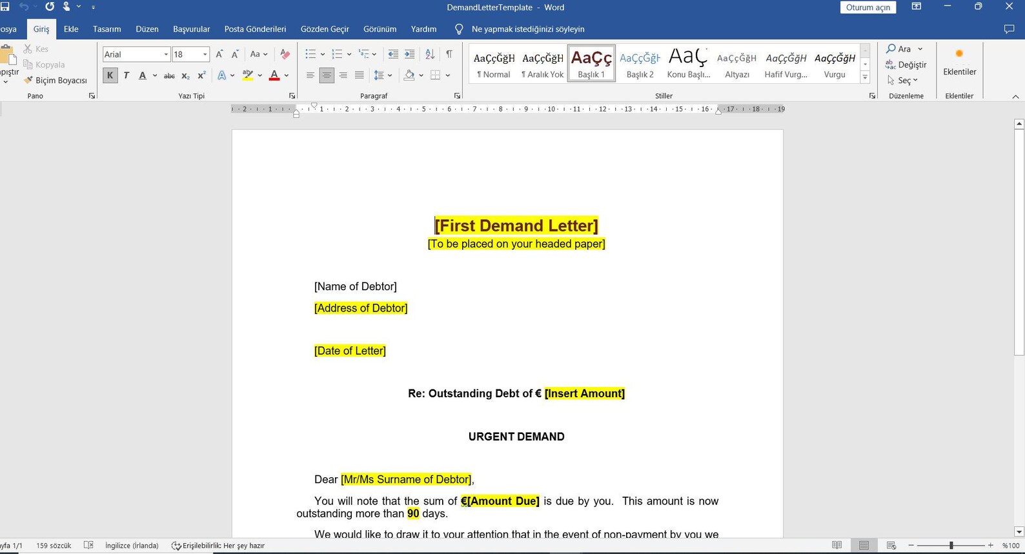Open the ribbon display options icon
The image size is (1025, 554).
point(916,7)
